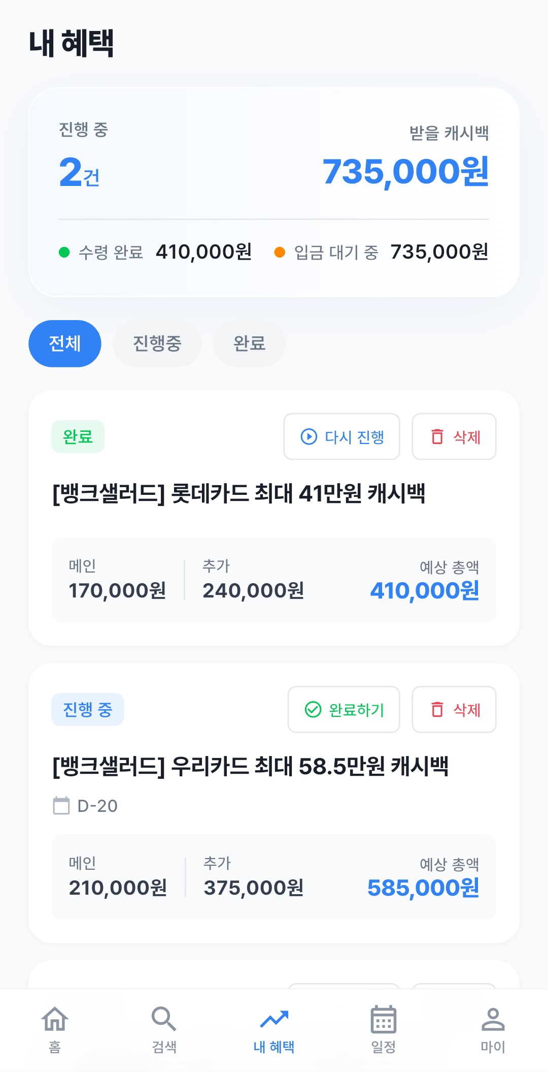Select the 내 혜택 trend chart icon
The width and height of the screenshot is (548, 1072).
(274, 1019)
